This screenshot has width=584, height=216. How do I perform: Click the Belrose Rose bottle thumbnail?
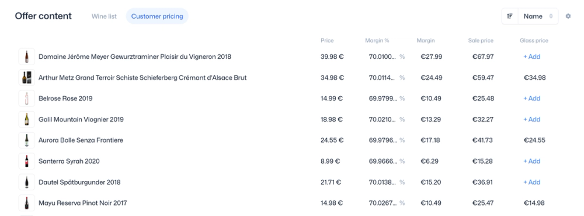click(x=27, y=98)
